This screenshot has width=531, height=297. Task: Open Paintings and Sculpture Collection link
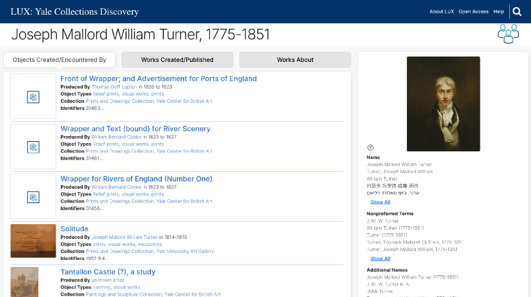click(x=124, y=294)
